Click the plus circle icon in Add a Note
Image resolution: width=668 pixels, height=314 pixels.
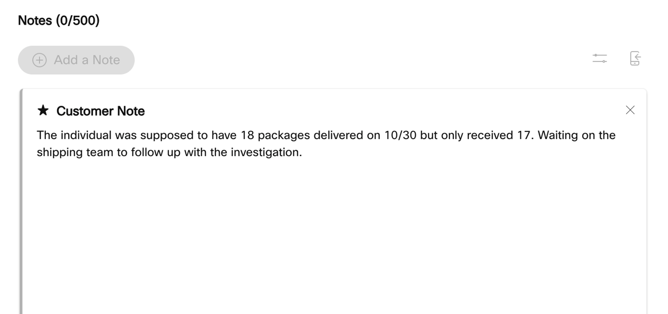(40, 60)
